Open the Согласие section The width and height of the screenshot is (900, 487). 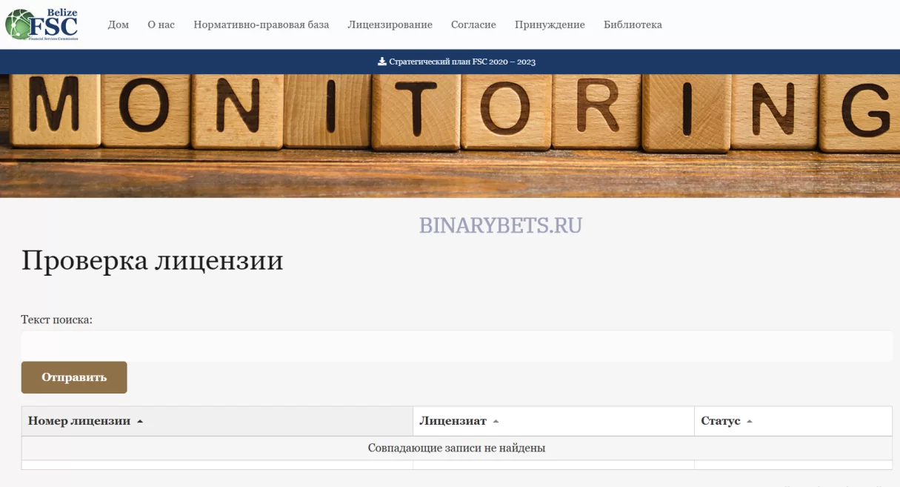pos(473,24)
